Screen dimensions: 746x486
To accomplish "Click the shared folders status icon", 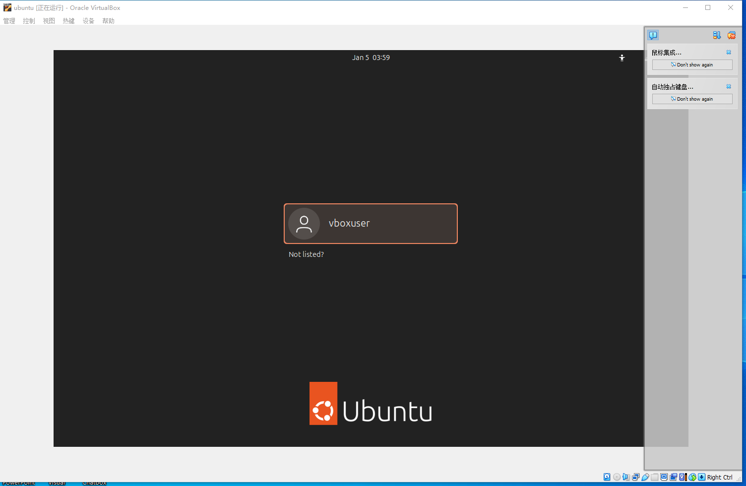I will (655, 477).
